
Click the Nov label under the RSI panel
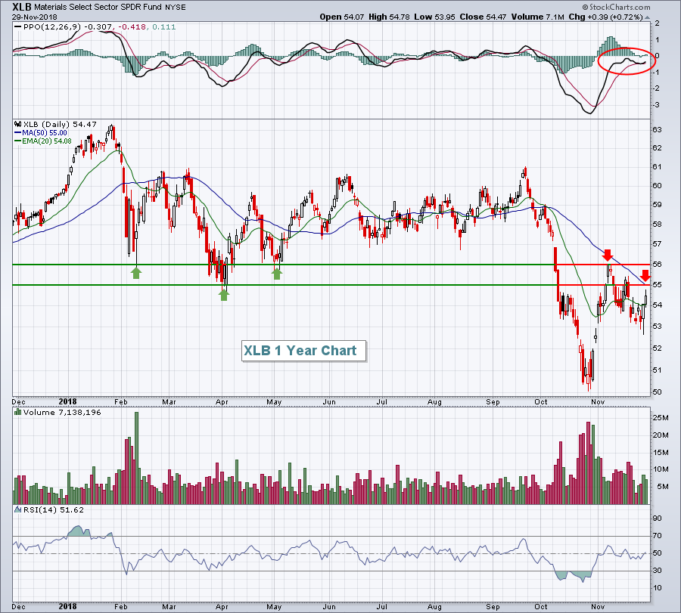(598, 606)
